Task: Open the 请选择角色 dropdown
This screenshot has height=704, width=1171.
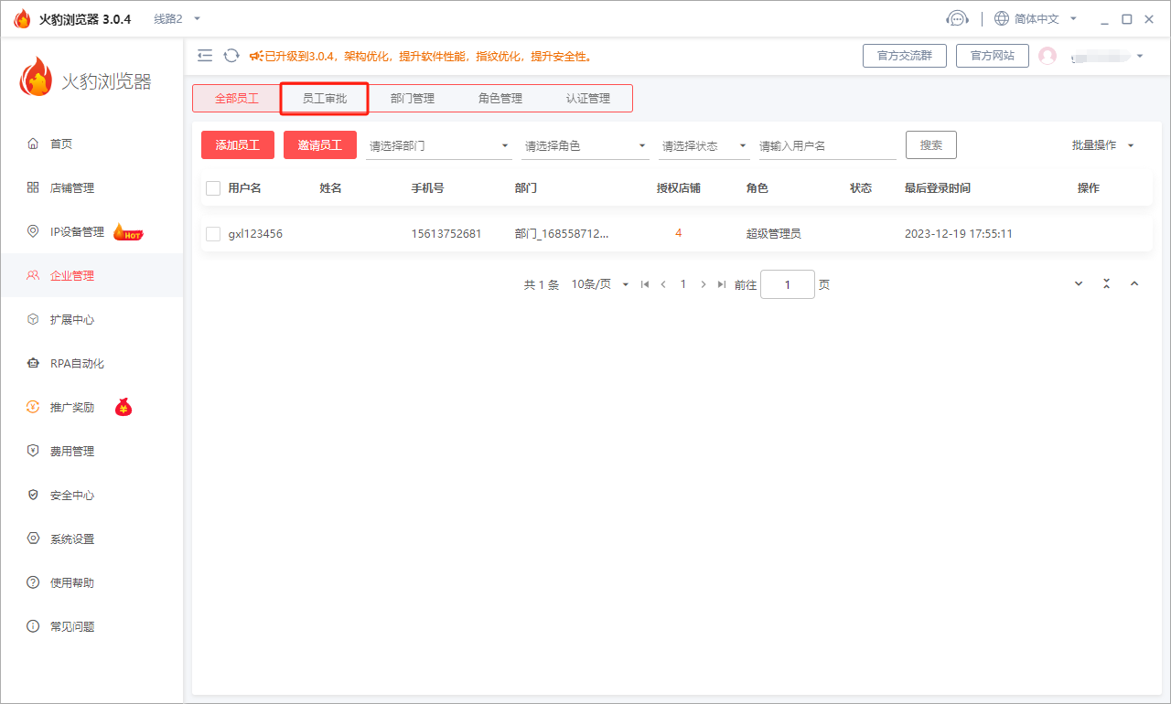Action: (x=585, y=144)
